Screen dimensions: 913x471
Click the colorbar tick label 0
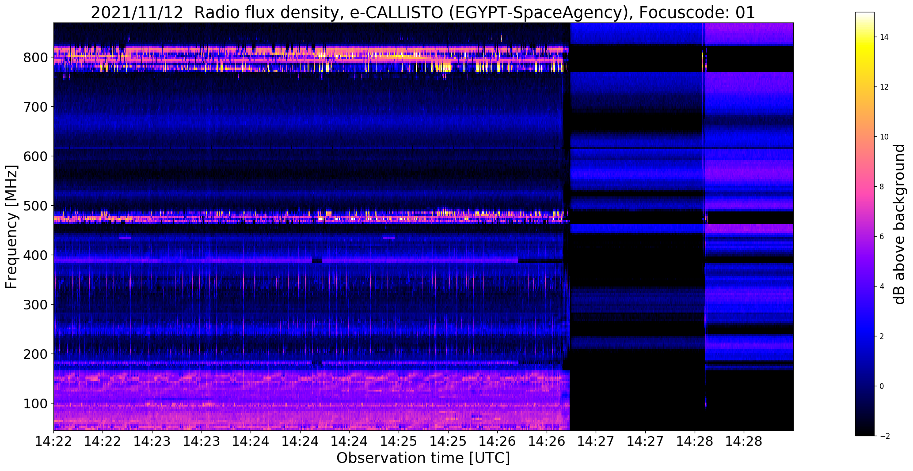882,386
